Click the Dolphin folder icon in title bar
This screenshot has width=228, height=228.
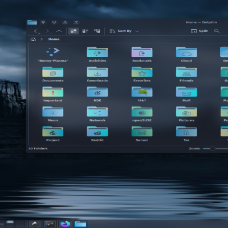pyautogui.click(x=32, y=22)
